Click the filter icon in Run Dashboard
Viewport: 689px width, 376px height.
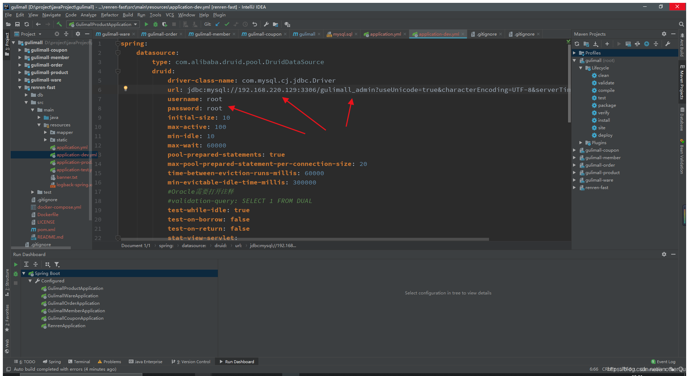[x=57, y=265]
